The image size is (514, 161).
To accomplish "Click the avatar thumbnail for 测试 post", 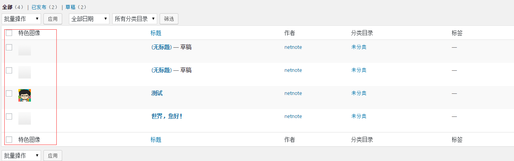I will 25,95.
